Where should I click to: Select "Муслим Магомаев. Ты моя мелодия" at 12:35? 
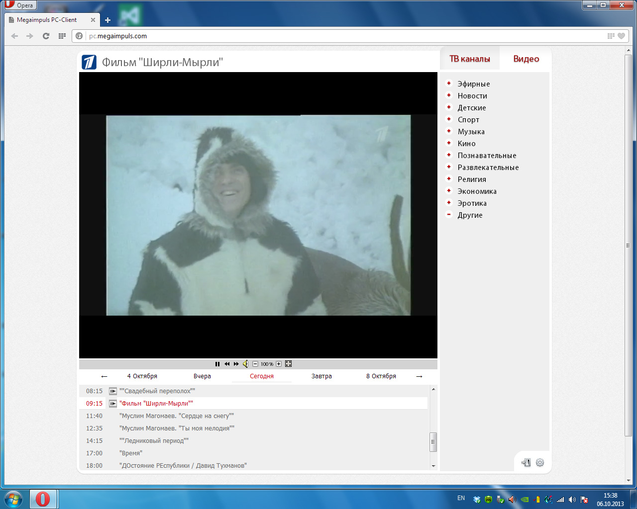(253, 428)
